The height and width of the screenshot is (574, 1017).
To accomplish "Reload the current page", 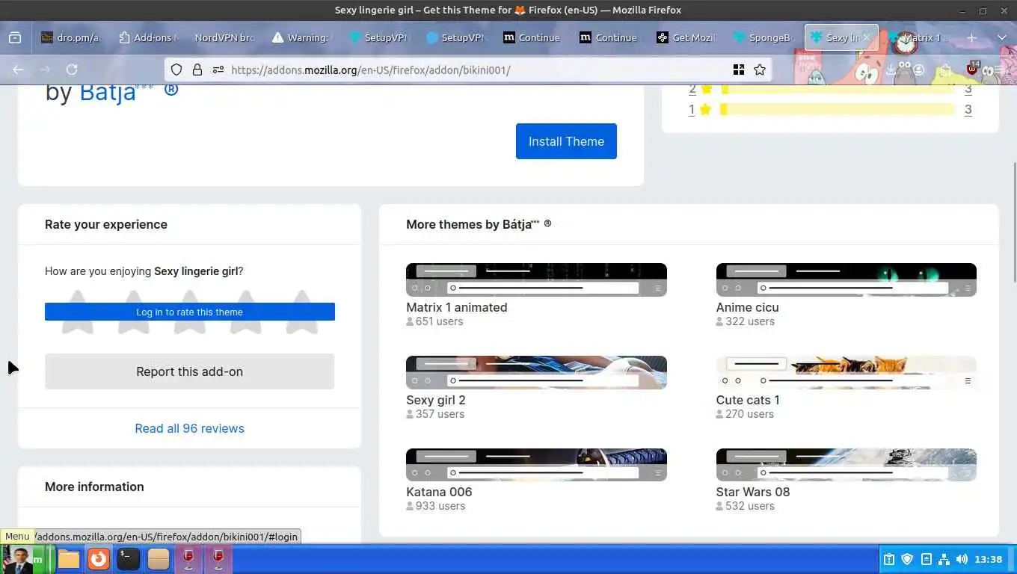I will pyautogui.click(x=72, y=70).
